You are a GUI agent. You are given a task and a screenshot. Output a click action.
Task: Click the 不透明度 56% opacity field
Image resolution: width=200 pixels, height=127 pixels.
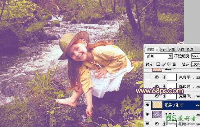(x=195, y=56)
